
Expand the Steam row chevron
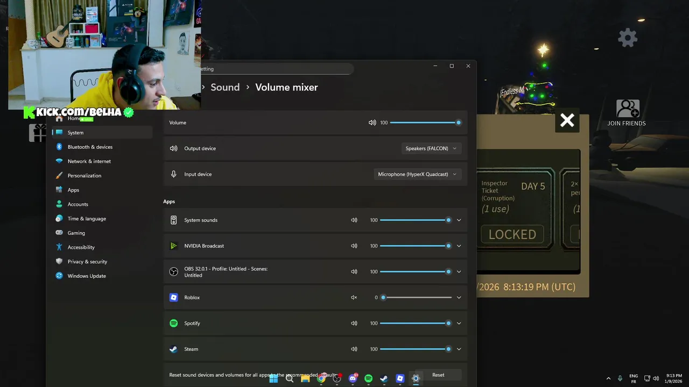pyautogui.click(x=459, y=349)
